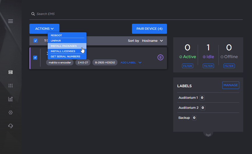The image size is (252, 154).
Task: Click the purple idle pause status icon
Action: click(x=160, y=57)
